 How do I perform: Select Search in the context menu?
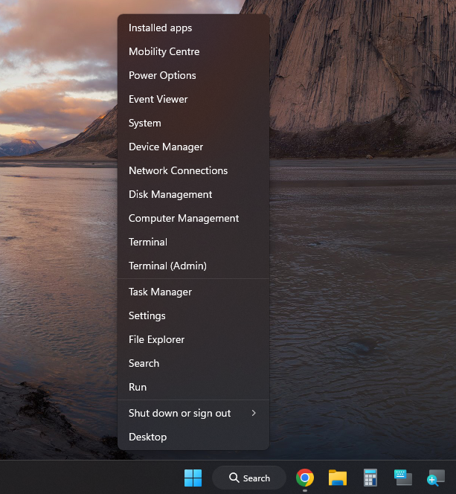coord(193,363)
